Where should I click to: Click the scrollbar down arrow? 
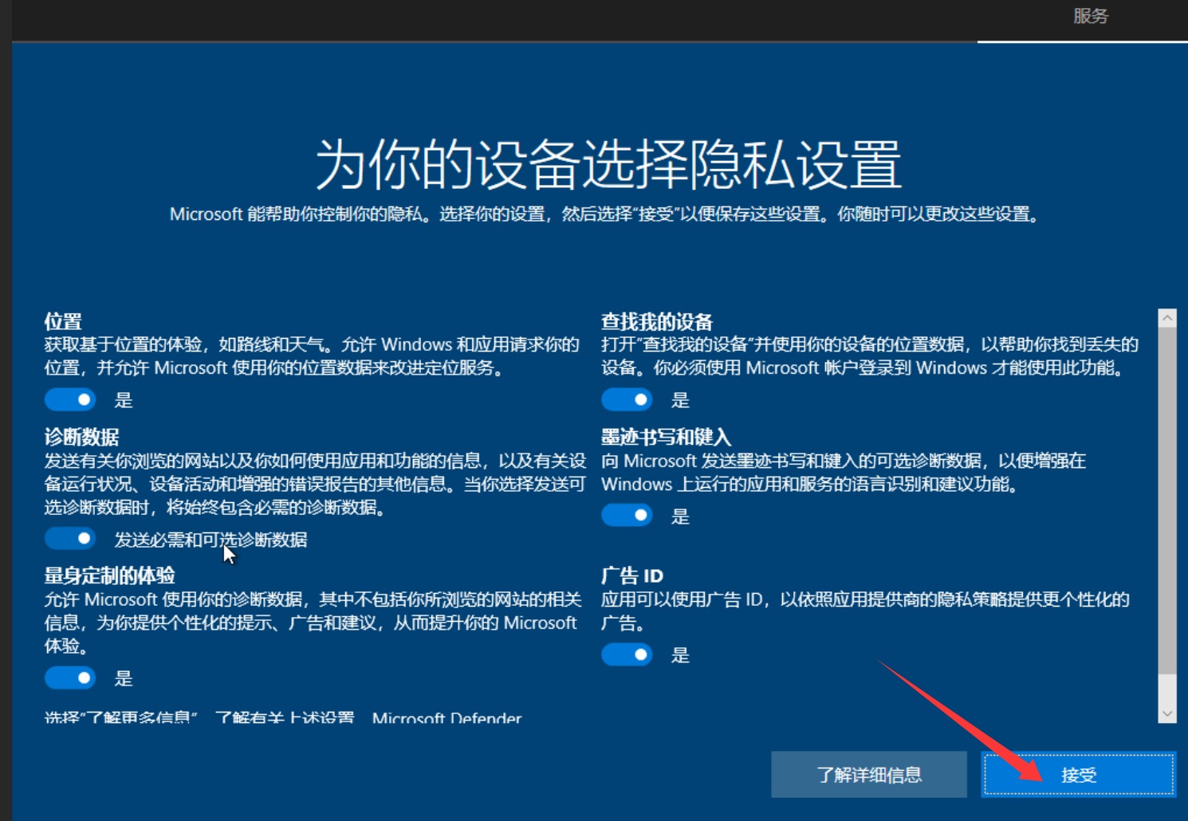(x=1167, y=714)
